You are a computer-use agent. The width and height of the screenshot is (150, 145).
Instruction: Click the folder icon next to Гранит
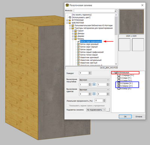pos(75,31)
